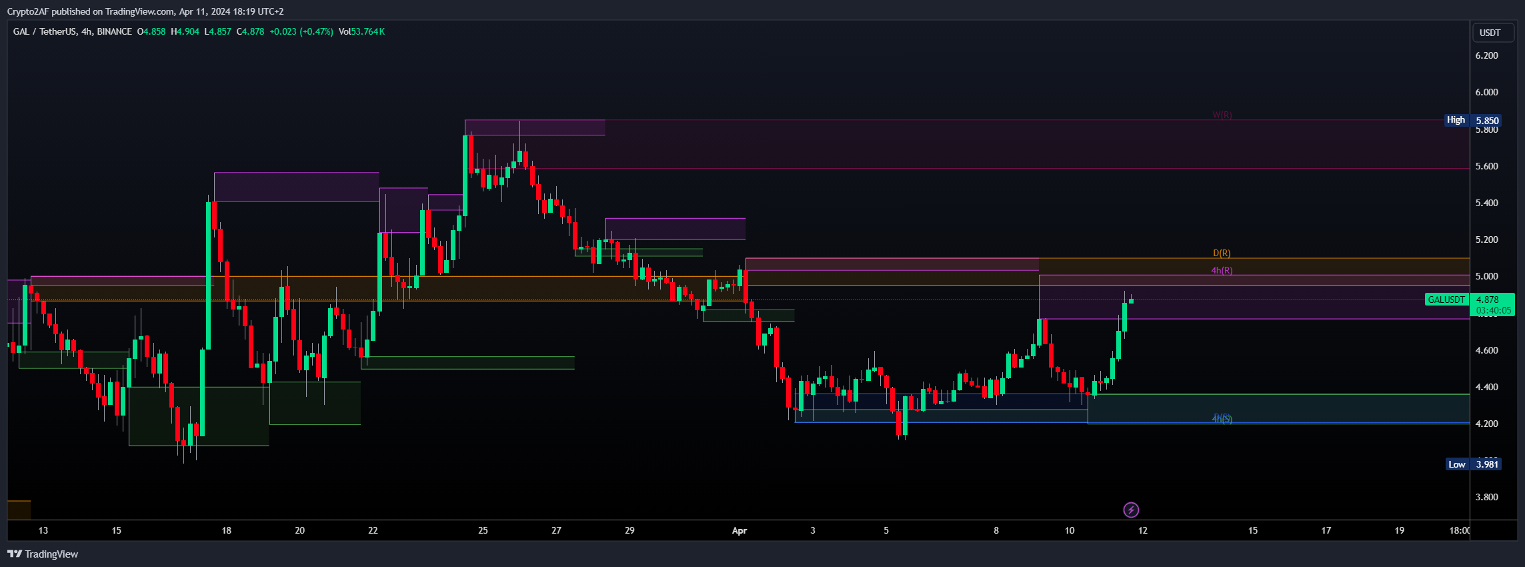1525x567 pixels.
Task: Click the Apr label on time axis
Action: pos(739,531)
